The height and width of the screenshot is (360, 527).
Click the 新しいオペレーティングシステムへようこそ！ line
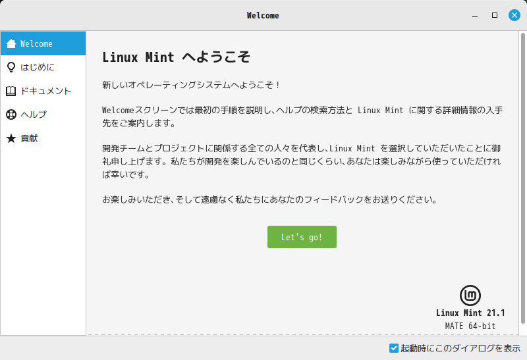point(191,85)
